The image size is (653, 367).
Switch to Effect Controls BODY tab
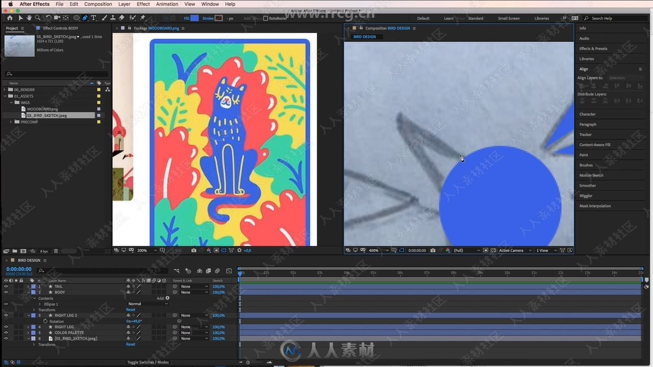click(x=61, y=28)
